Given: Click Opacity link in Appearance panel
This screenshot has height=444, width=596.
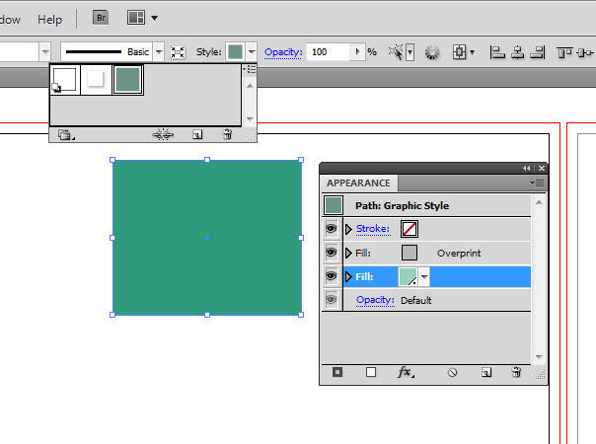Looking at the screenshot, I should tap(375, 300).
